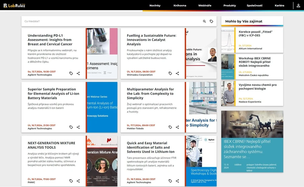Tag icon on Superior Sample Preparation card

pos(71,127)
